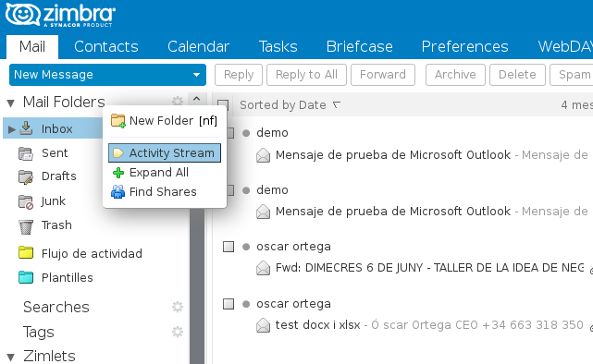Click the sidebar vertical scrollbar
Screen dimensions: 593x364
[197, 286]
